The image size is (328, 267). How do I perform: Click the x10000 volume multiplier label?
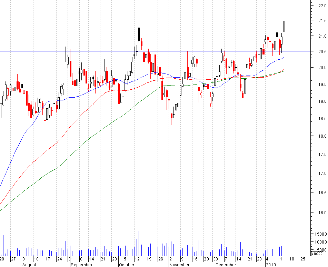tap(317, 254)
